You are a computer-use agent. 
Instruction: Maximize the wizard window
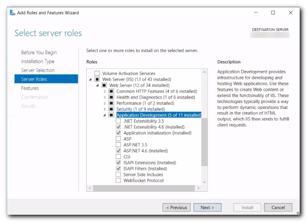[273, 12]
